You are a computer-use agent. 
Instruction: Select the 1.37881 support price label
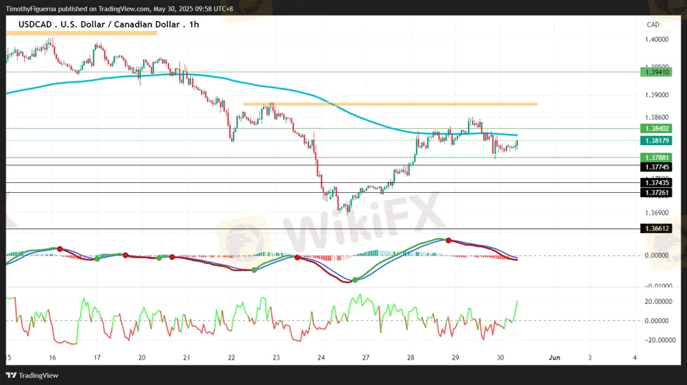(655, 158)
